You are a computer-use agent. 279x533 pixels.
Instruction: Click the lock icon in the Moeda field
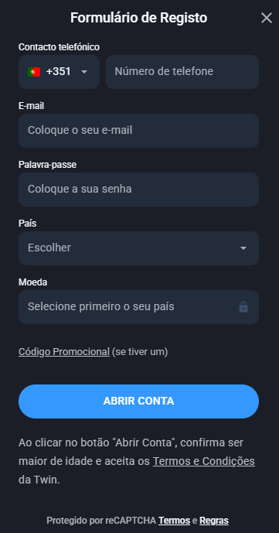[x=243, y=307]
